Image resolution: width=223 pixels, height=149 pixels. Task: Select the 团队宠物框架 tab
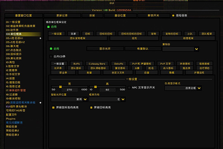[x=78, y=38]
